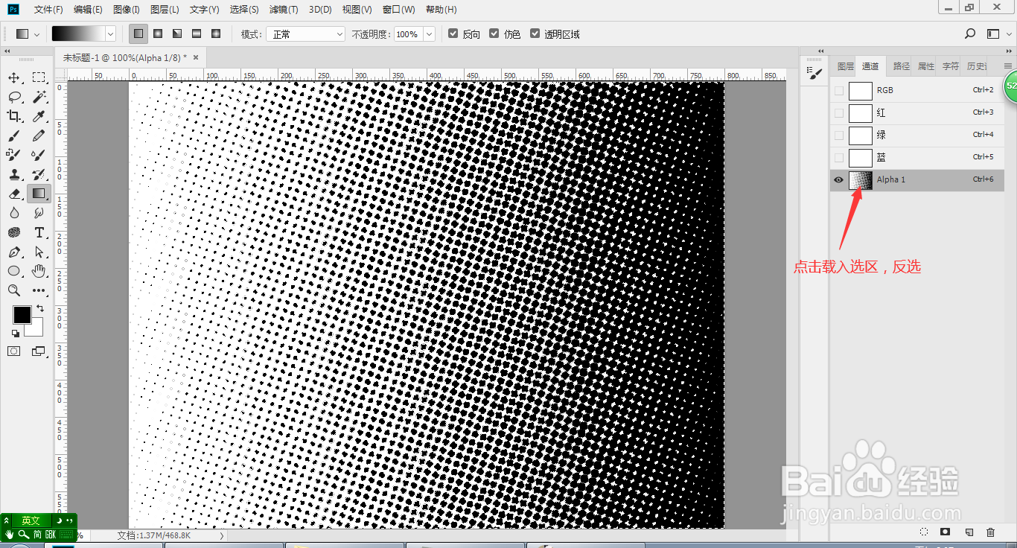Select the Pen tool
Screen dimensions: 1017x548
click(14, 252)
